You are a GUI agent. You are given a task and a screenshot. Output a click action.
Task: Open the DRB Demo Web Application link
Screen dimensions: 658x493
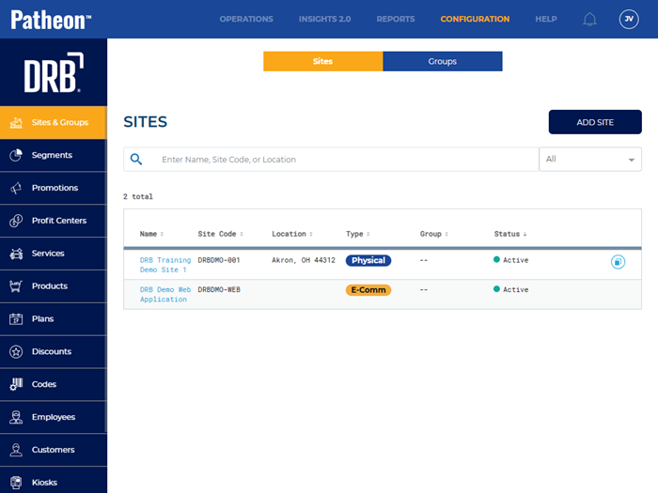(164, 294)
